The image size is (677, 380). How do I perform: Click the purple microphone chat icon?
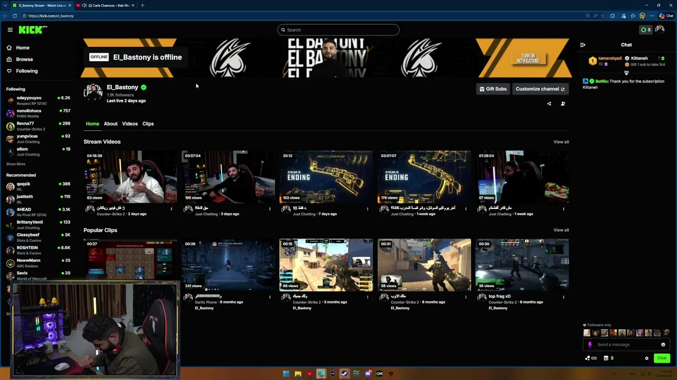(x=590, y=345)
